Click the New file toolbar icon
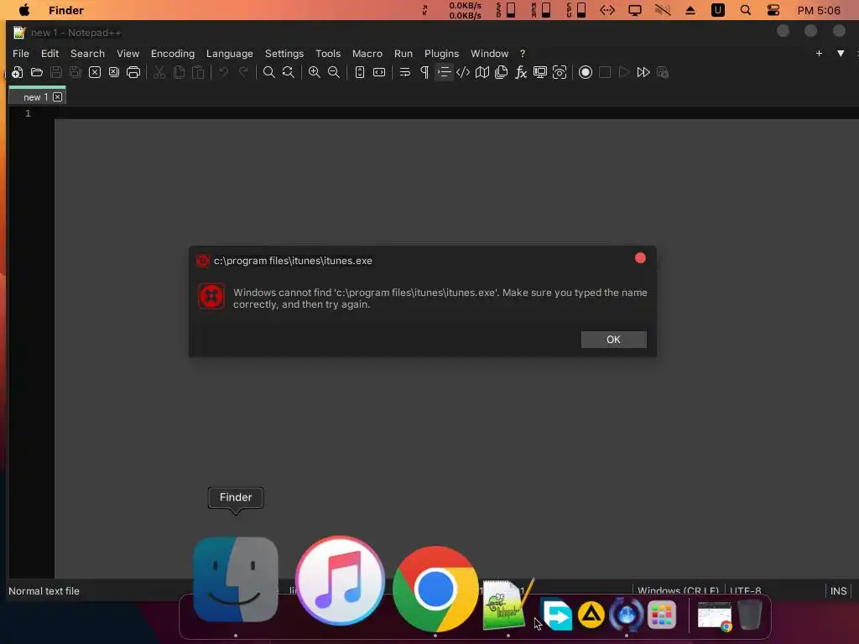 pos(17,72)
